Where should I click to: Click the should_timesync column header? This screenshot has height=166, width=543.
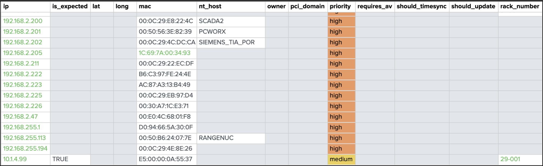pyautogui.click(x=421, y=6)
